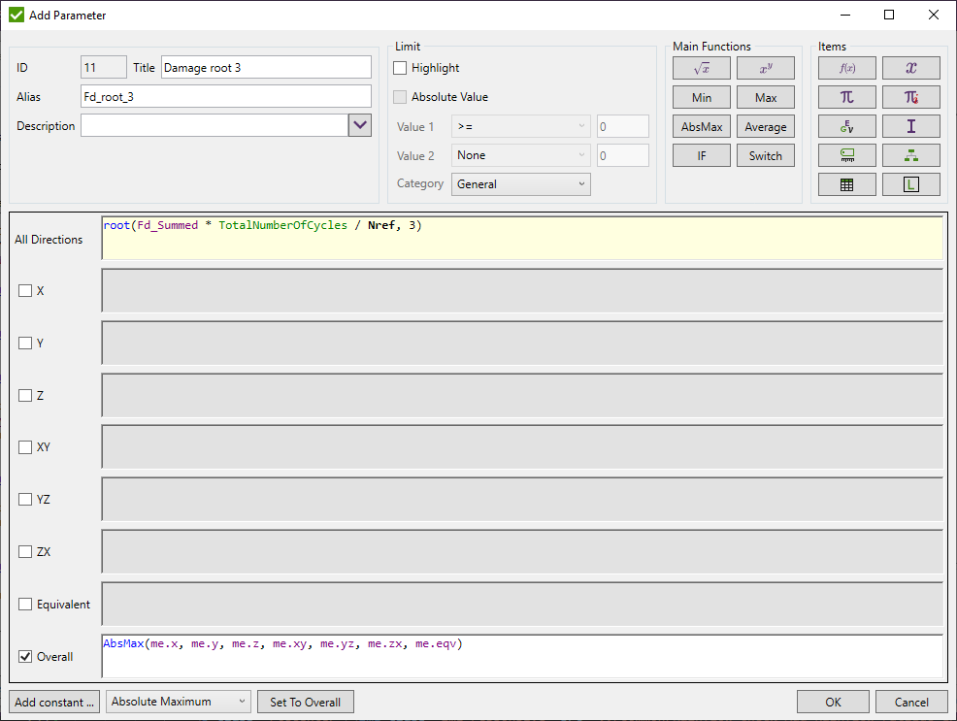Click the GEV item icon
The width and height of the screenshot is (957, 721).
(846, 125)
